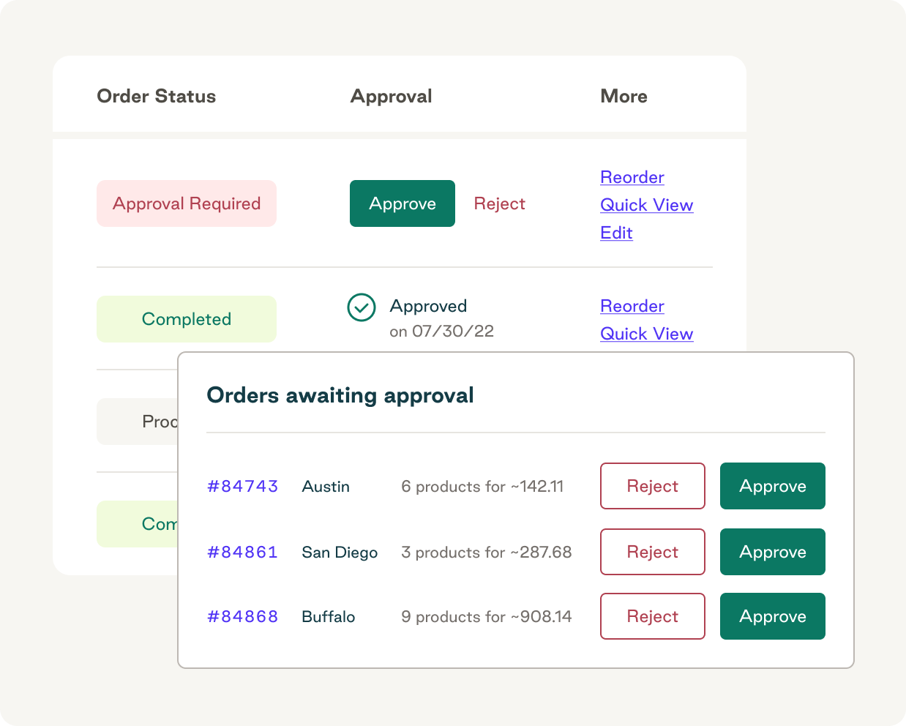906x726 pixels.
Task: Reorder the Completed order
Action: pyautogui.click(x=632, y=306)
